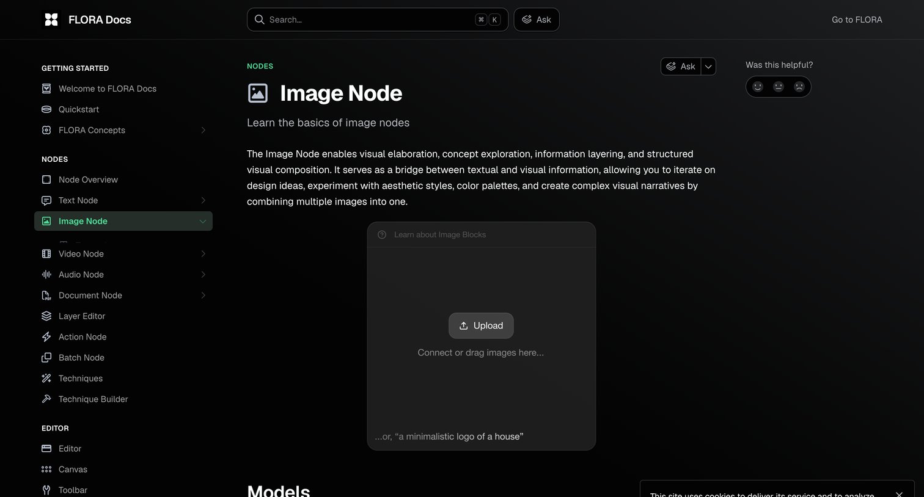Click the Technique Builder hammer icon

[46, 399]
